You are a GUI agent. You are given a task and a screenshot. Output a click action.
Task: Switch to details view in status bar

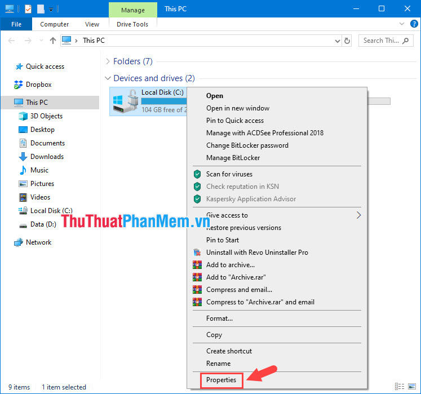point(400,387)
